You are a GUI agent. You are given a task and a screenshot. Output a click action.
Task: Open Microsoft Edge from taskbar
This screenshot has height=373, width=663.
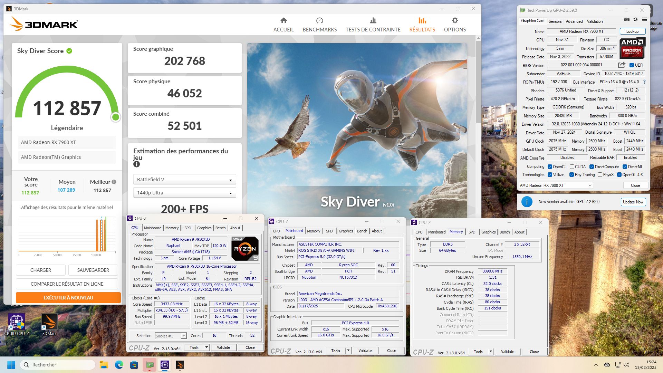point(119,365)
